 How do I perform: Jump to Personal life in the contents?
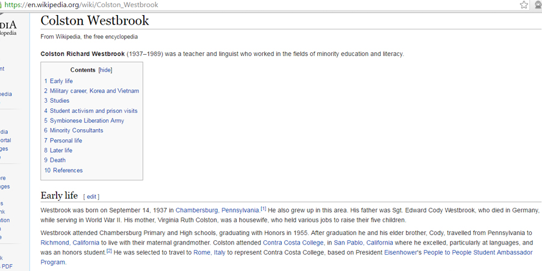(66, 141)
